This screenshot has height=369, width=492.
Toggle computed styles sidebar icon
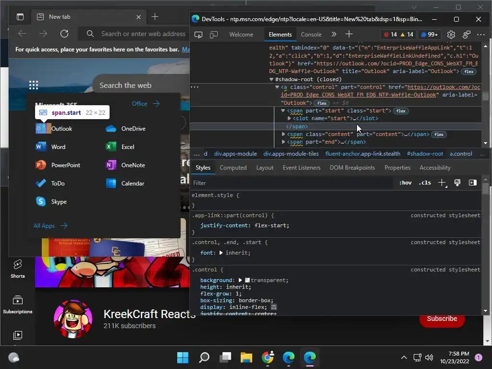(473, 183)
